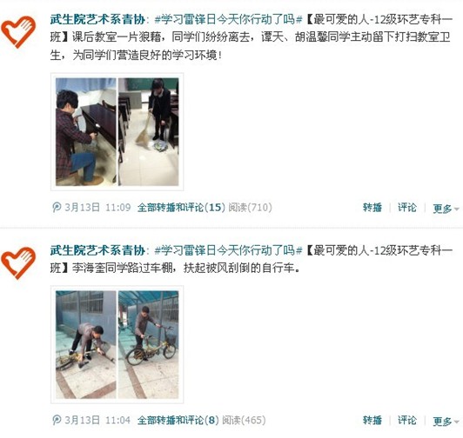This screenshot has height=438, width=463.
Task: Click hashtag 学习雷锋日今天你行动了吗 in first post
Action: [x=229, y=19]
